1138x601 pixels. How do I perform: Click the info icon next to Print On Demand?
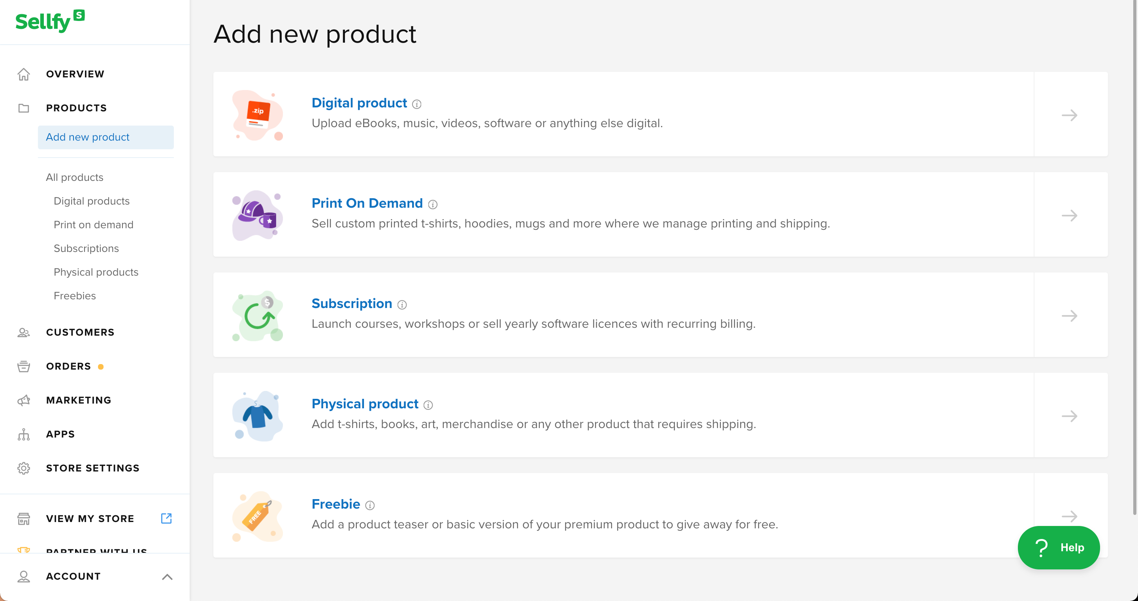[433, 205]
